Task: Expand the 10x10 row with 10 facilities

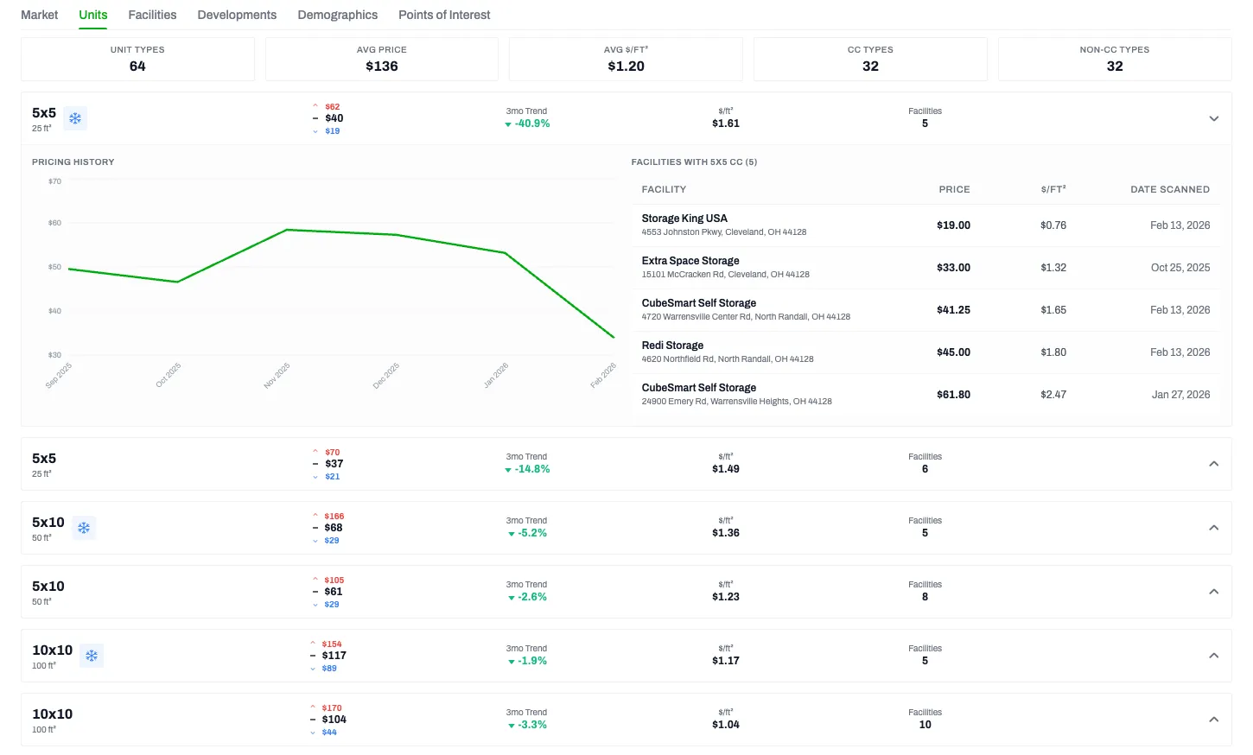Action: click(x=1213, y=720)
